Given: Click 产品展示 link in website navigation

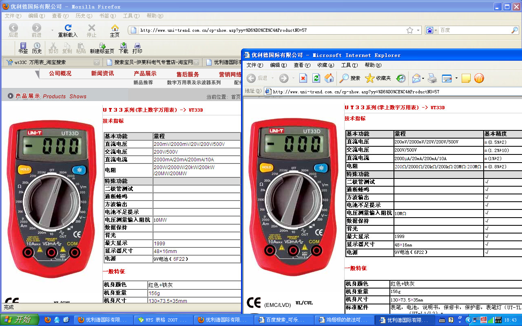Looking at the screenshot, I should point(145,73).
